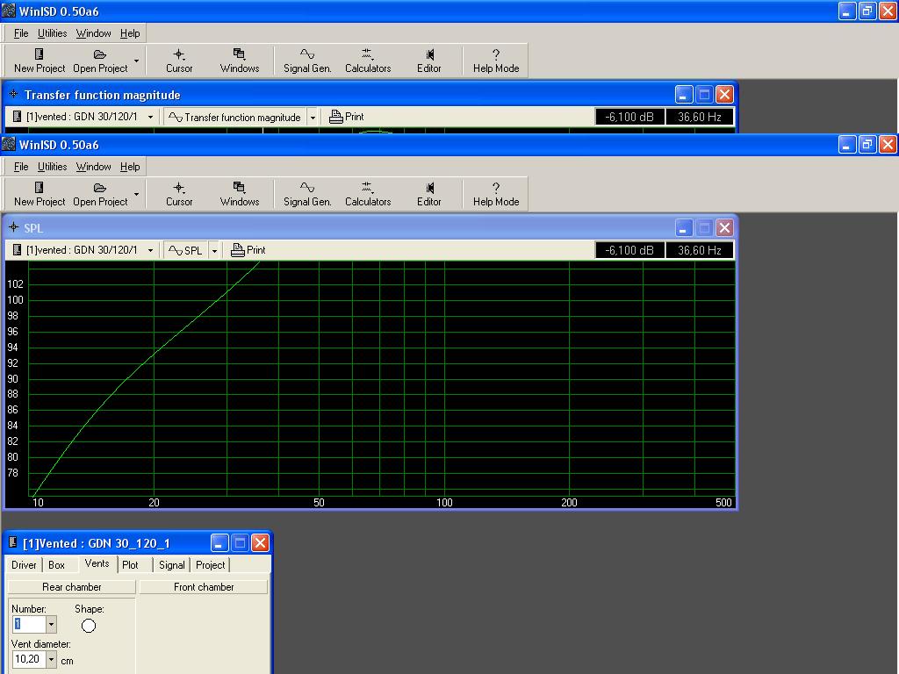Viewport: 899px width, 674px height.
Task: Open Utilities menu in the lower menu bar
Action: click(52, 167)
